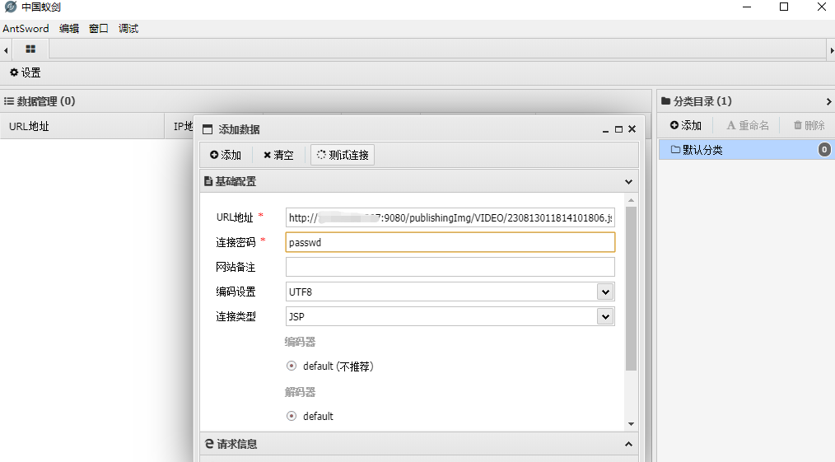Click 删除 in the category panel
This screenshot has height=462, width=835.
tap(809, 125)
